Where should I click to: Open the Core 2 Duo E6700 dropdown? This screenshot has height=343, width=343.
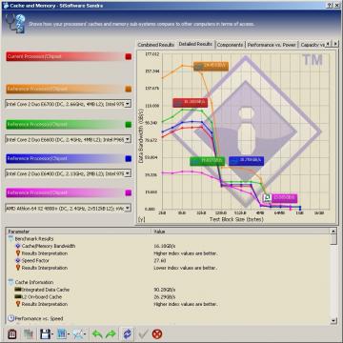(x=128, y=104)
